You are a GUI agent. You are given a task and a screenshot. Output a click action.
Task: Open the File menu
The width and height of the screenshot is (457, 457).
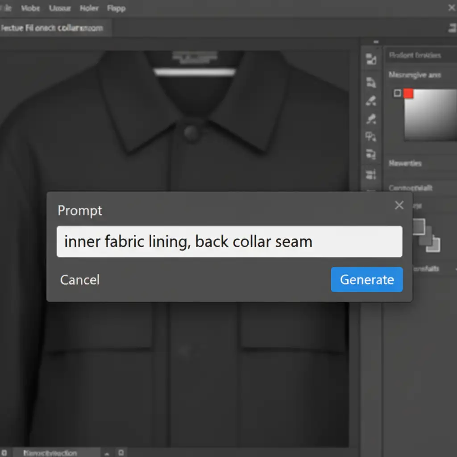pos(6,8)
